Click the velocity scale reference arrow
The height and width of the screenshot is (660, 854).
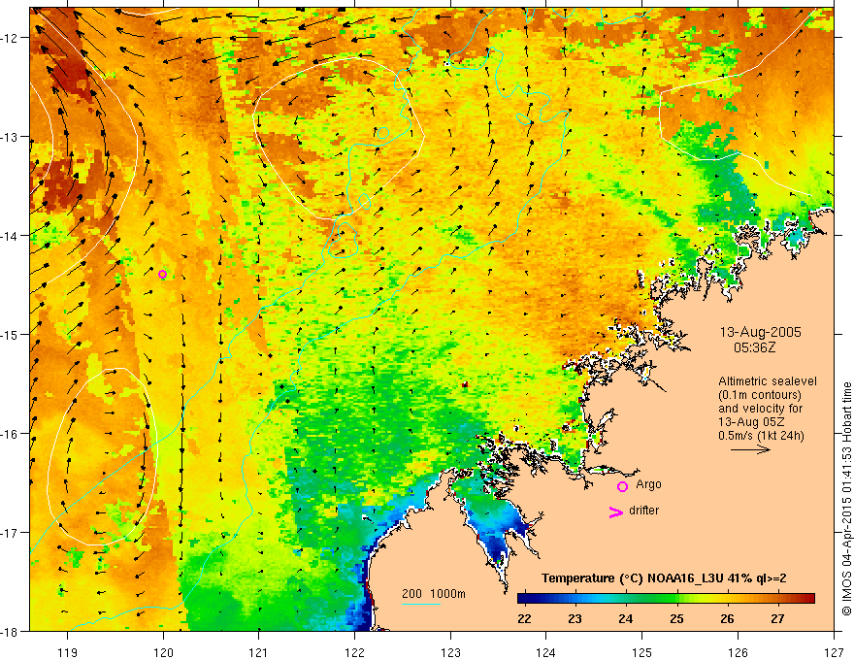pyautogui.click(x=750, y=449)
